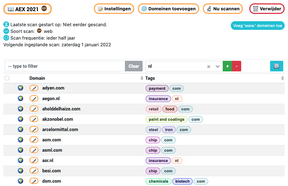Click the 'chemicals' tag on dsm.com
The image size is (288, 186).
pos(159,181)
